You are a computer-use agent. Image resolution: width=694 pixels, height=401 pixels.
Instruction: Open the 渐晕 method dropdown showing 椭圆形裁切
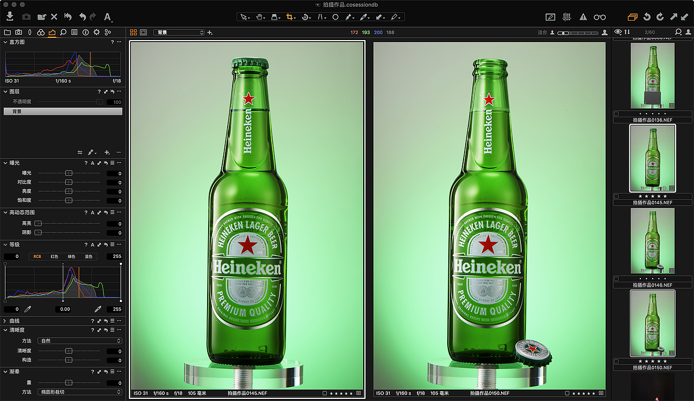(x=80, y=392)
